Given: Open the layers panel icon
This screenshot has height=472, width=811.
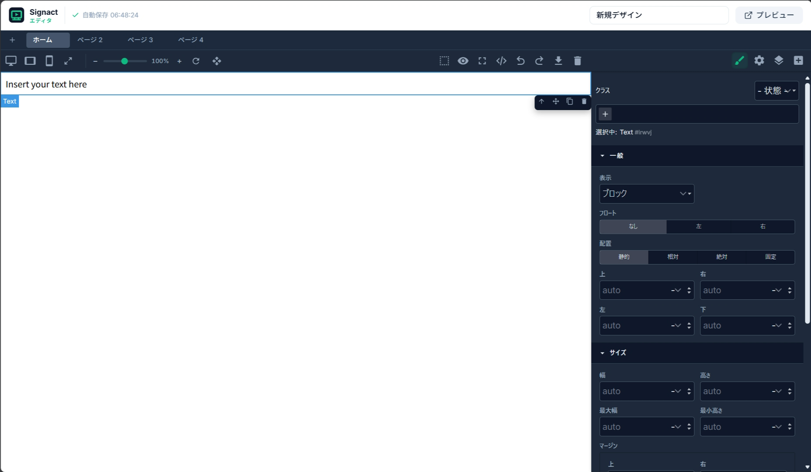Looking at the screenshot, I should [779, 60].
